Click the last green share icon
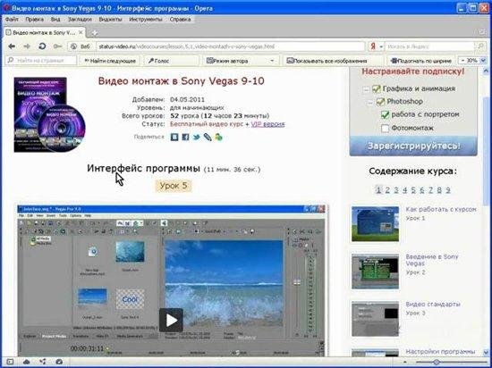The height and width of the screenshot is (368, 492). coord(218,137)
